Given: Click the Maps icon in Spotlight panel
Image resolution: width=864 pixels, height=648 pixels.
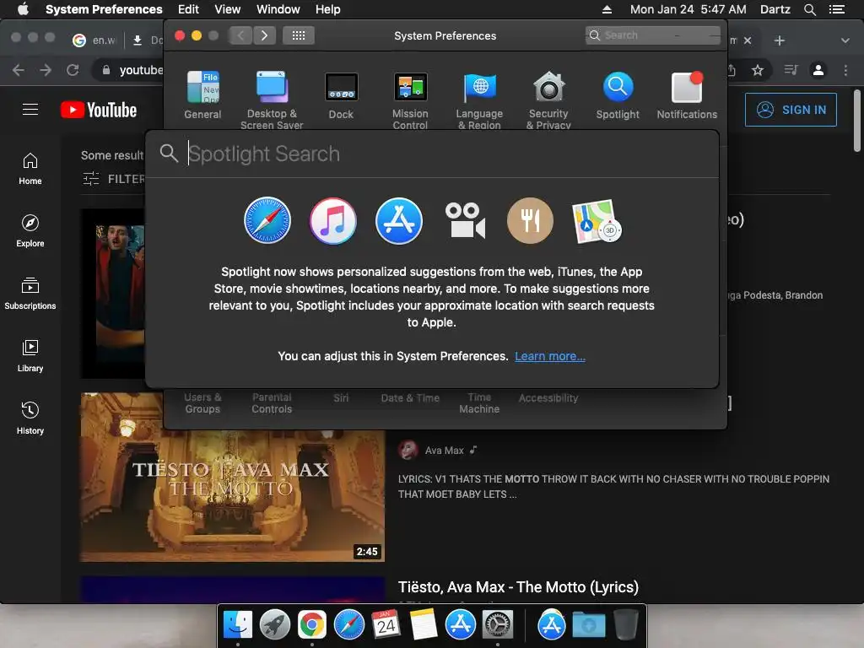Looking at the screenshot, I should 597,222.
